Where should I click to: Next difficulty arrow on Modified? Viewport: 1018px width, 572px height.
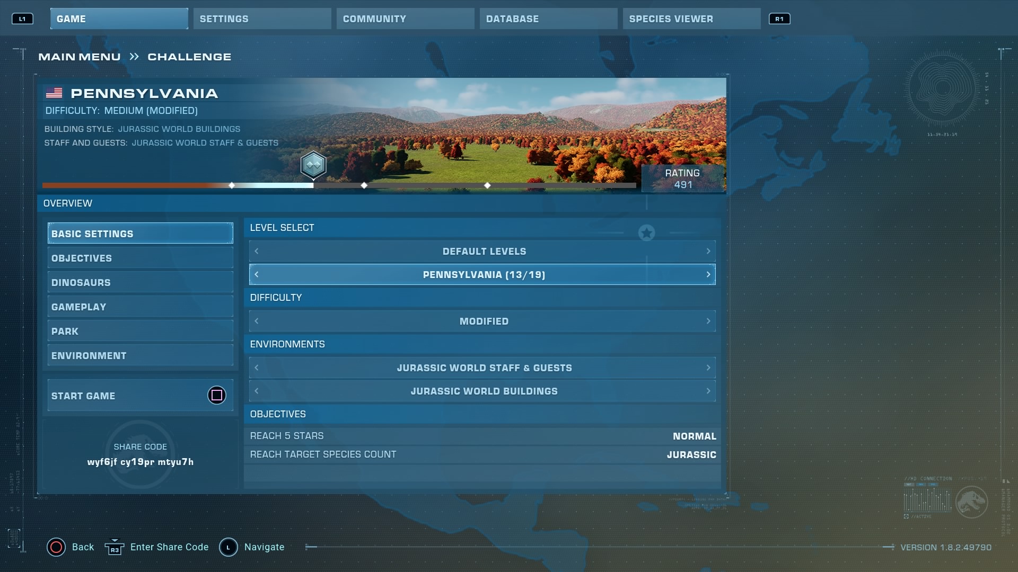[x=708, y=321]
